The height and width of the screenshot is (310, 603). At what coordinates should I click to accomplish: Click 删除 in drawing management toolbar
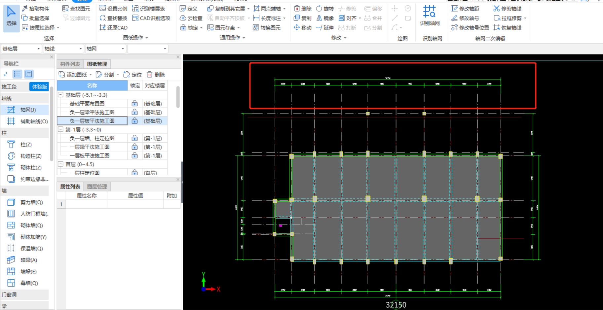click(x=156, y=75)
